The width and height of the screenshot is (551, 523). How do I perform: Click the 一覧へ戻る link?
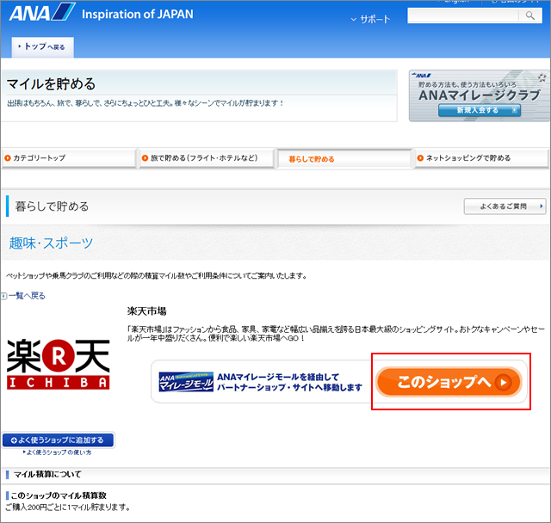(27, 296)
